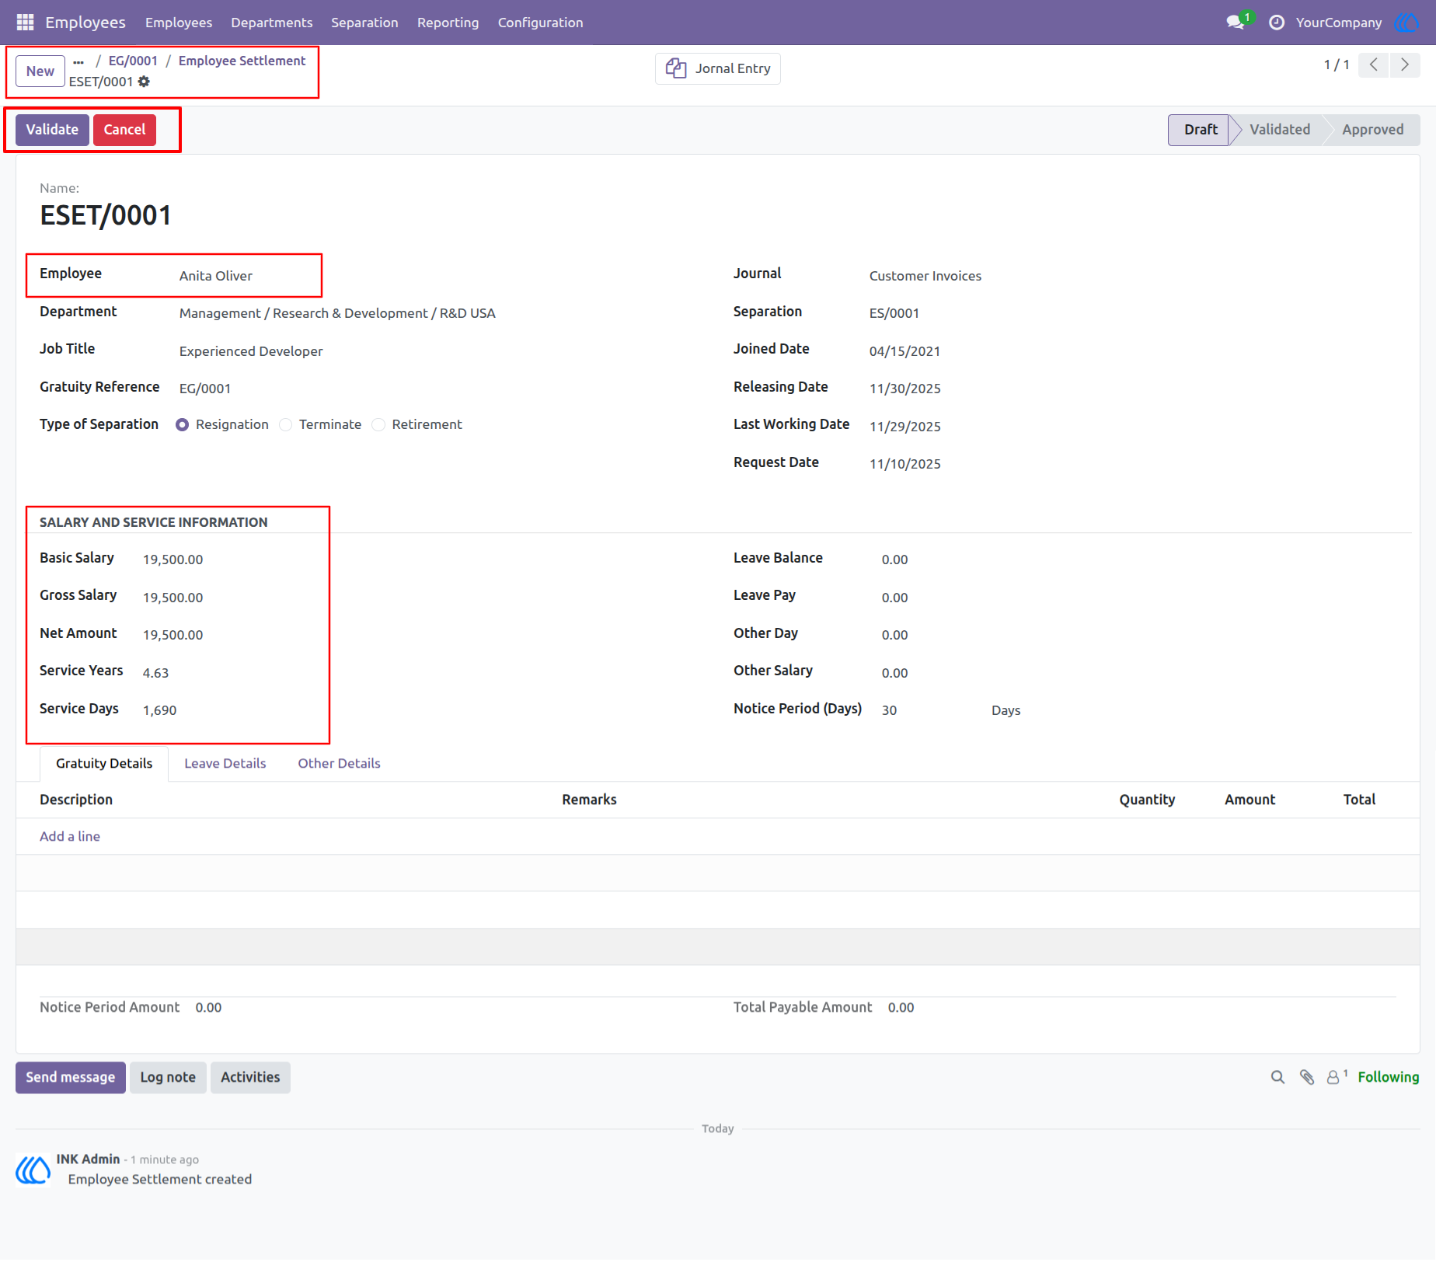The width and height of the screenshot is (1436, 1262).
Task: Open the gear actions menu beside ESET/0001
Action: pyautogui.click(x=144, y=82)
